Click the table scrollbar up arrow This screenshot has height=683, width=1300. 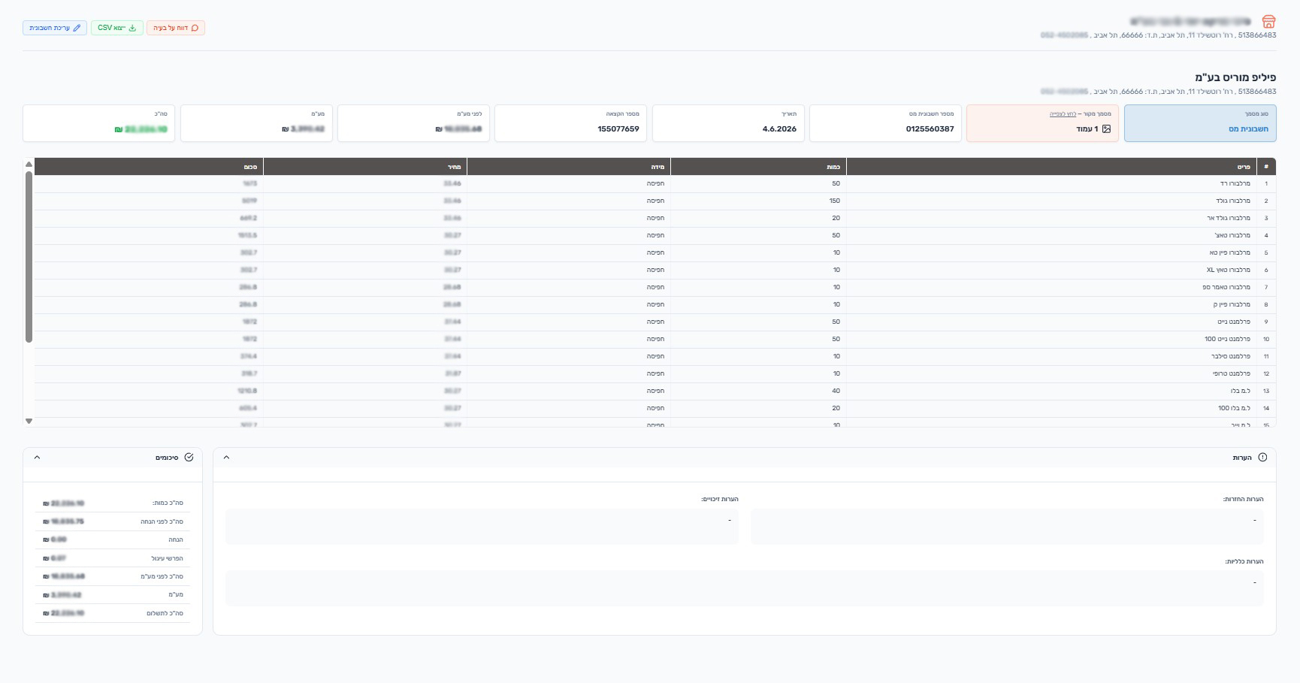29,164
